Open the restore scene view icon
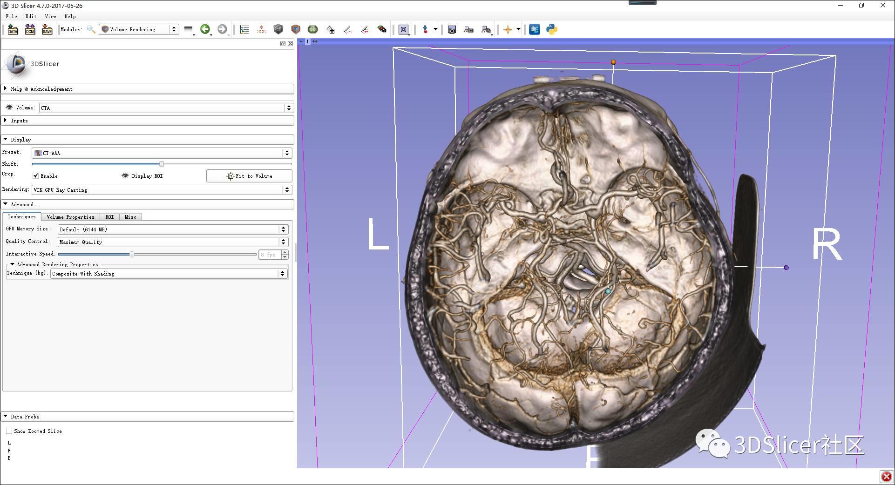Image resolution: width=895 pixels, height=485 pixels. point(486,29)
